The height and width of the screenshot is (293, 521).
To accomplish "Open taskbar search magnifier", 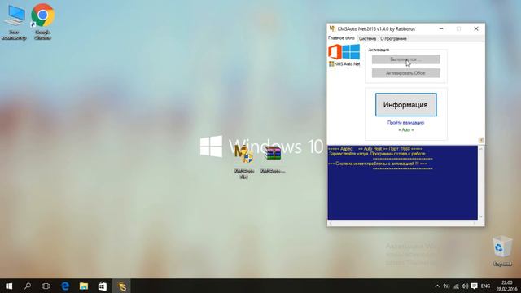I will click(x=28, y=286).
